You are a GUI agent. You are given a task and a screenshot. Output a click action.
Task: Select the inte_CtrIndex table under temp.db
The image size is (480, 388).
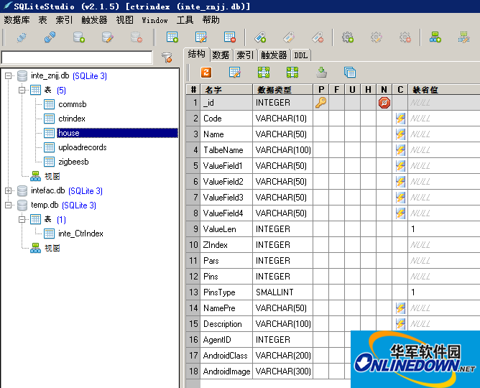(80, 234)
